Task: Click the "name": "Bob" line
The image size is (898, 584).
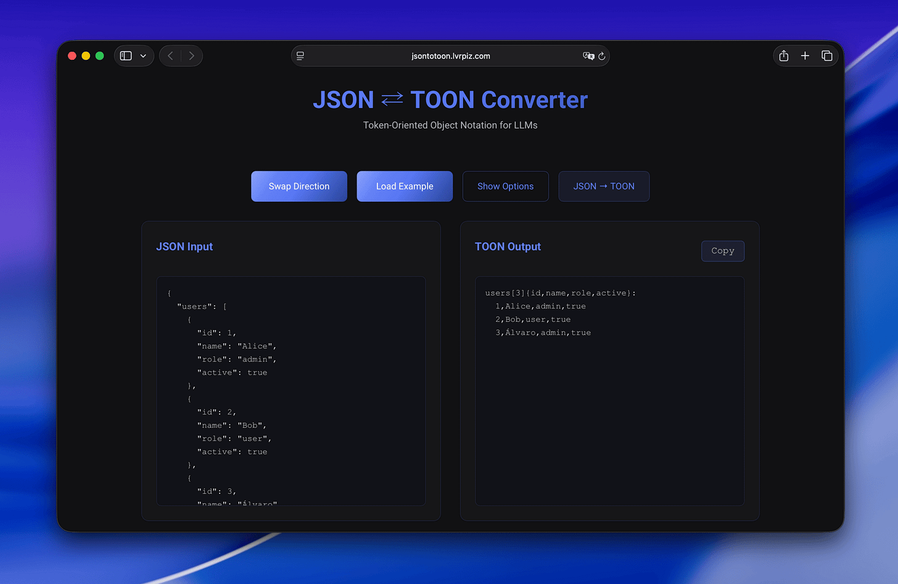Action: 232,426
